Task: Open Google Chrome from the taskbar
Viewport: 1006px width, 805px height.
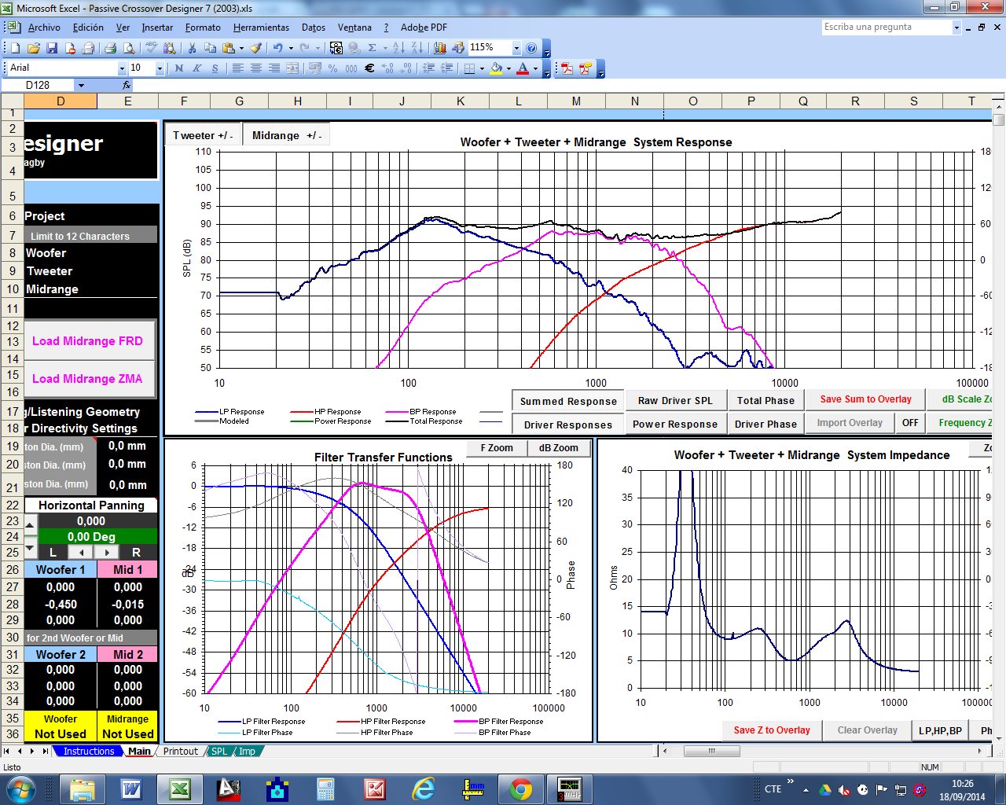Action: click(521, 788)
